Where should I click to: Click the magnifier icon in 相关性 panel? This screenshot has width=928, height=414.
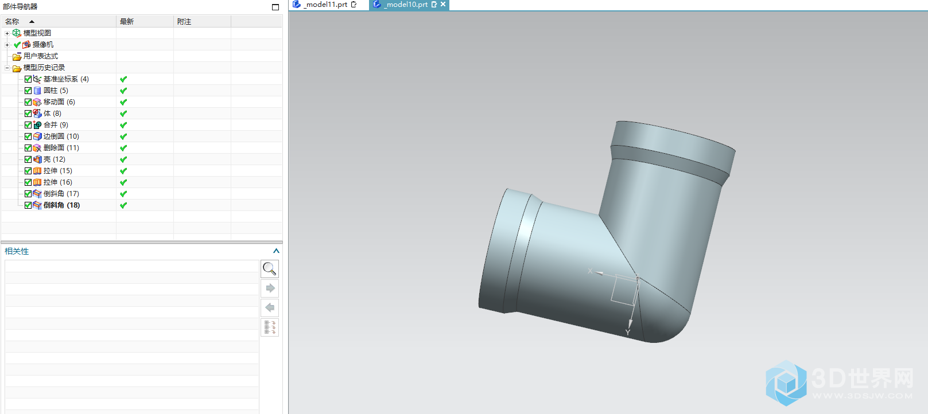(270, 268)
